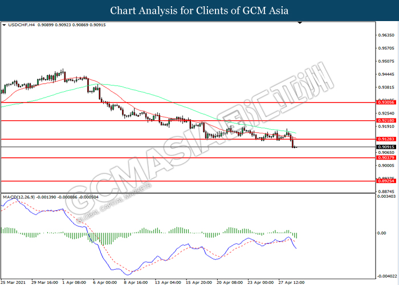
Task: Click the 6 Apr 00:00 time label
Action: (x=105, y=282)
